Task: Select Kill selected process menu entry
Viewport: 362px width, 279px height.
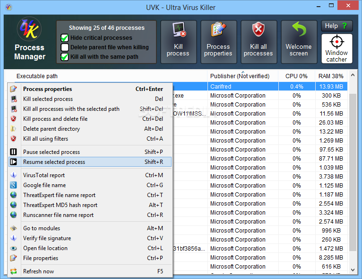Action: coord(90,99)
